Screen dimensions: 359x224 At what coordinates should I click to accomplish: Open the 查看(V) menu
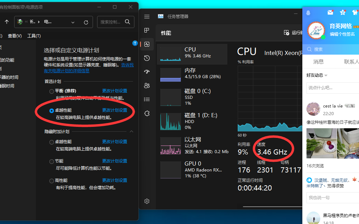15,36
